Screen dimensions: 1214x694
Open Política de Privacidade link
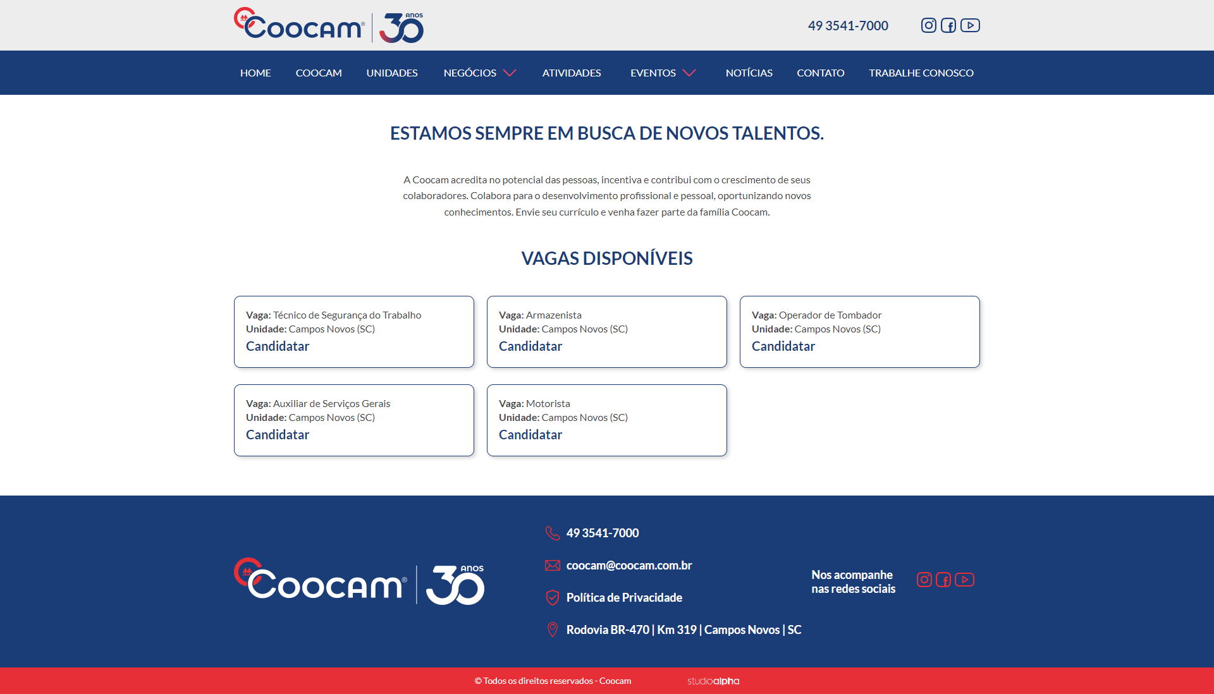tap(623, 597)
